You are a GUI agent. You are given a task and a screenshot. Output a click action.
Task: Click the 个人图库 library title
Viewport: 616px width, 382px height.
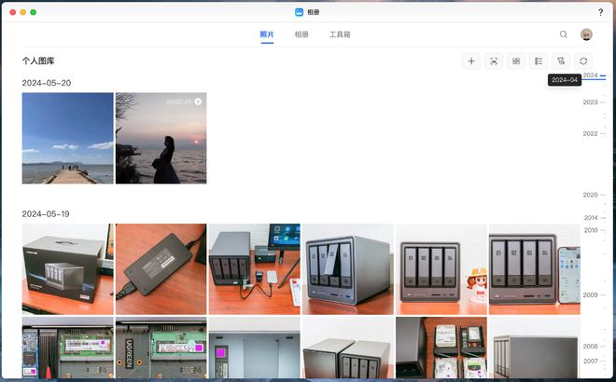coord(38,61)
